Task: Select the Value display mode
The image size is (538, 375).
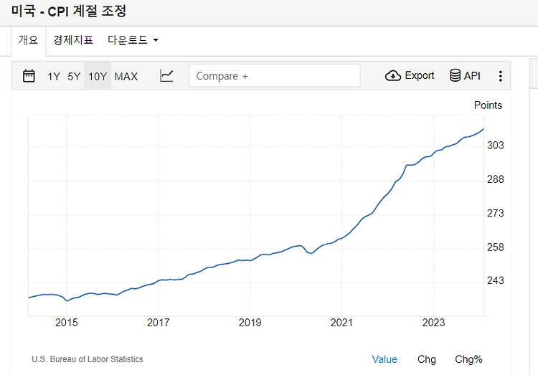Action: tap(384, 359)
